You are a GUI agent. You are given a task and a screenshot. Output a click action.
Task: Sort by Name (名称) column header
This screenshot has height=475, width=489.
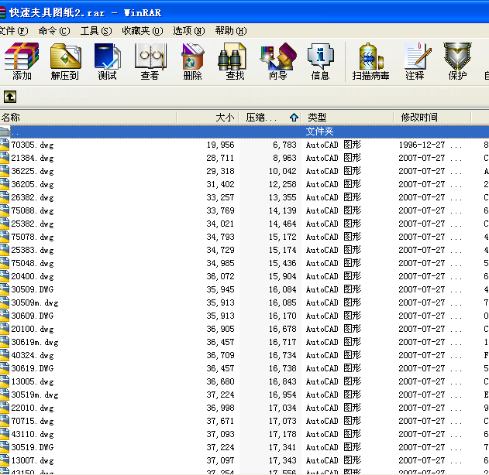[88, 118]
